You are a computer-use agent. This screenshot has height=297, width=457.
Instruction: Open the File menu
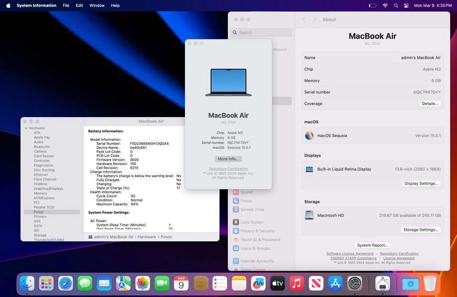point(66,6)
